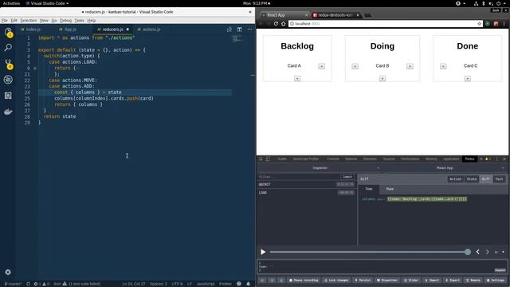The width and height of the screenshot is (510, 287).
Task: Open the Source Control view icon
Action: [8, 64]
